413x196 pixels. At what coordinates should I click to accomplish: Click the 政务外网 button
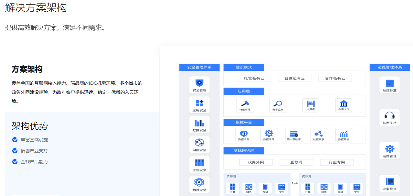point(256,162)
